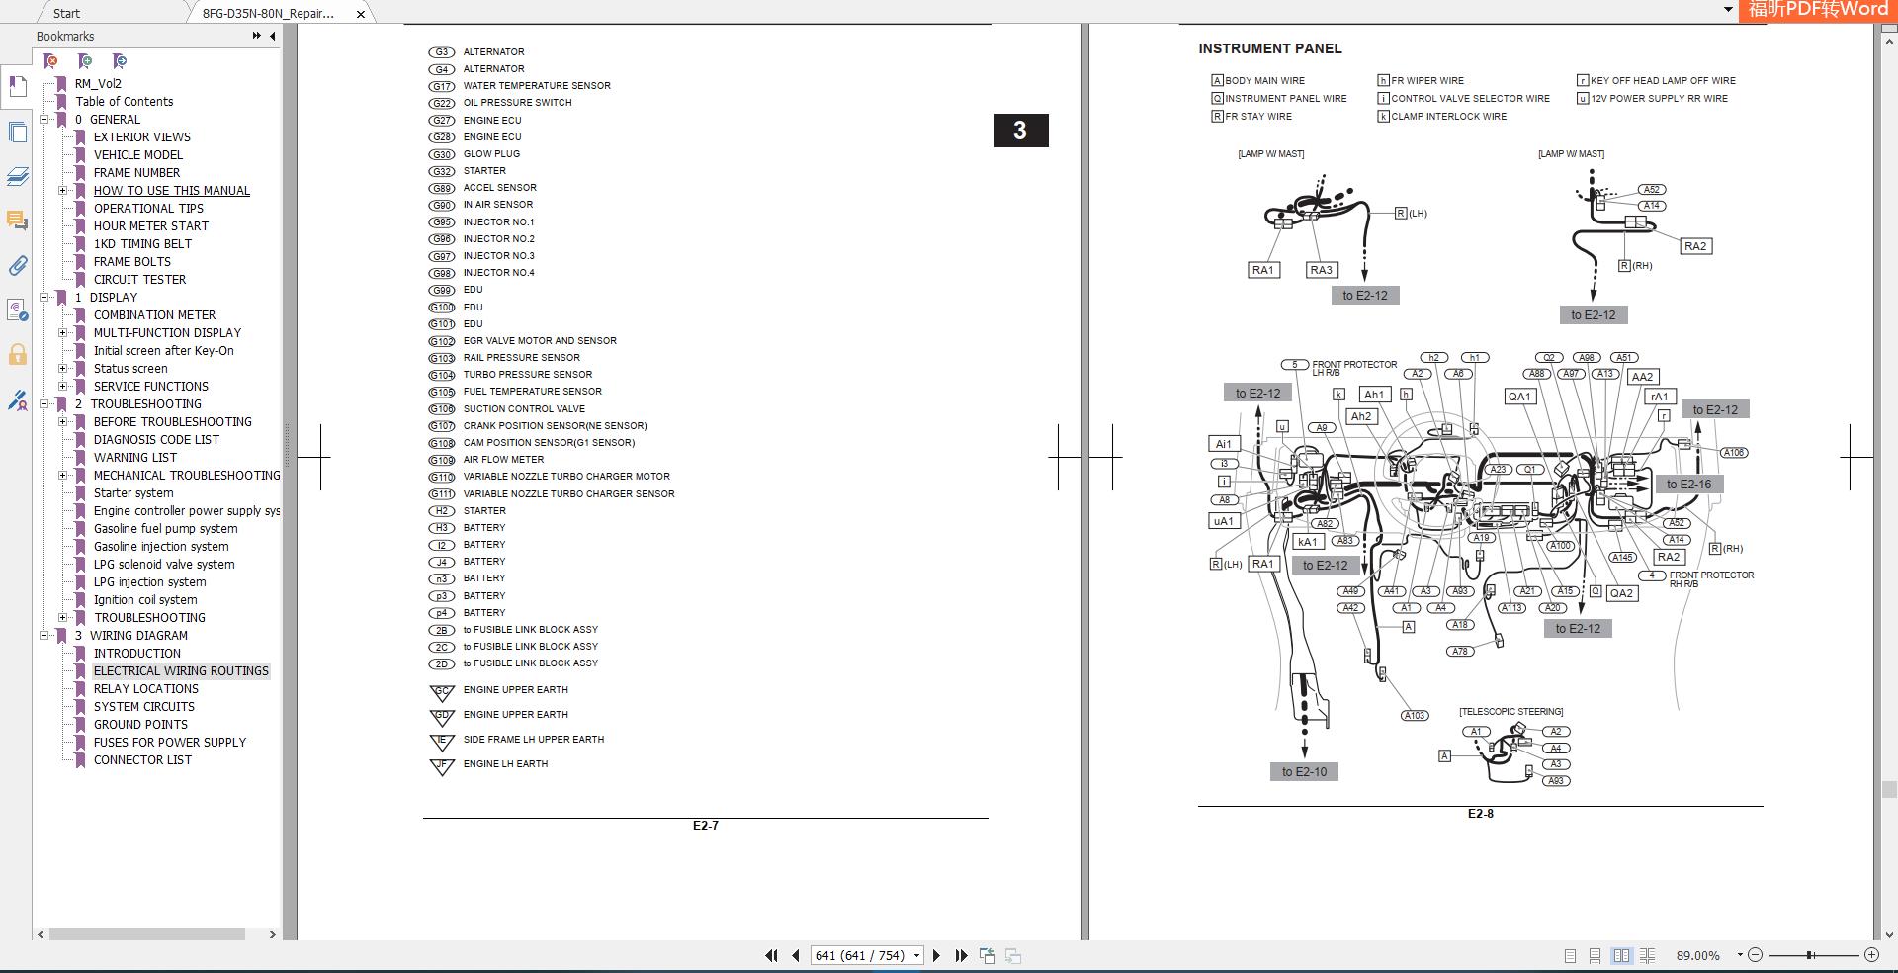Screen dimensions: 1898x973
Task: Expand SERVICE FUNCTIONS bookmark node
Action: [62, 386]
